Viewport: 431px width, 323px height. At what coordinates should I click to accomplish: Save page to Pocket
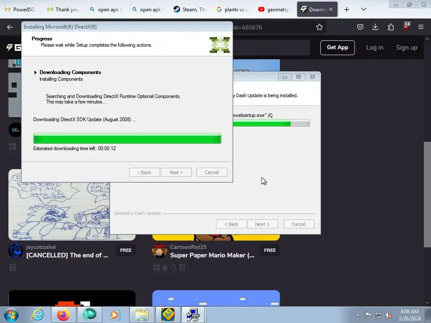[360, 27]
